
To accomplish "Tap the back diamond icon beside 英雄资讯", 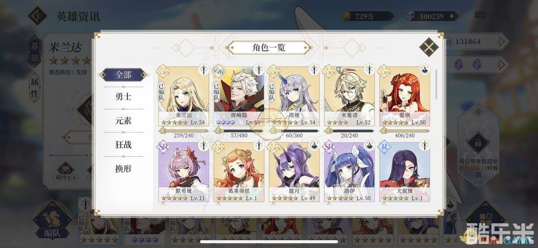I will 37,16.
